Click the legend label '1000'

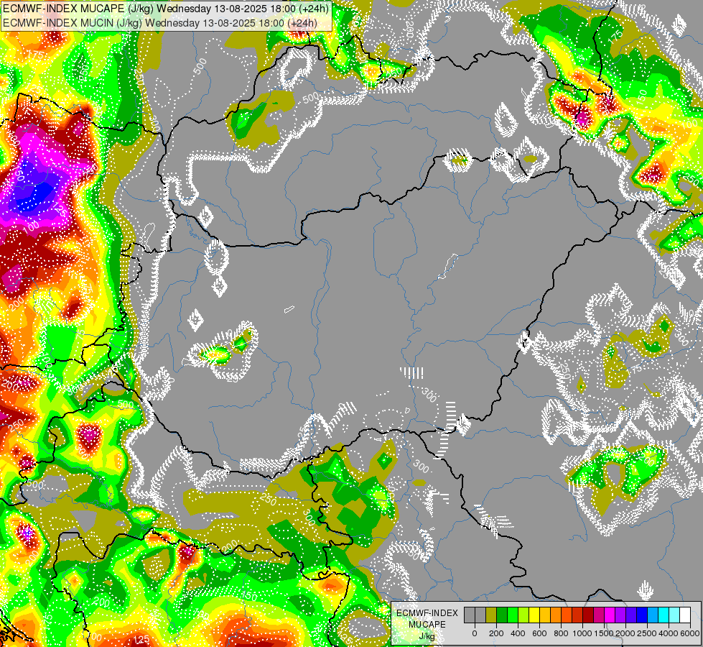pos(582,633)
